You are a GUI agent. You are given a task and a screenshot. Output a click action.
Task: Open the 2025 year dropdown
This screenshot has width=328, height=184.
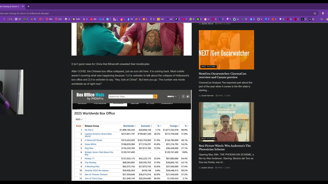79,119
